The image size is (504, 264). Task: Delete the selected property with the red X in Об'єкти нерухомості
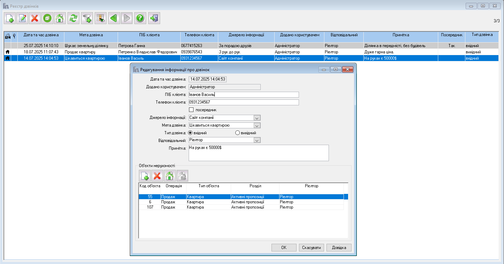coord(157,176)
